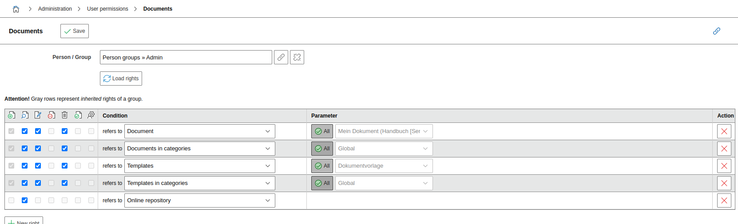The height and width of the screenshot is (224, 738).
Task: Click the trash can column header icon
Action: coord(65,115)
